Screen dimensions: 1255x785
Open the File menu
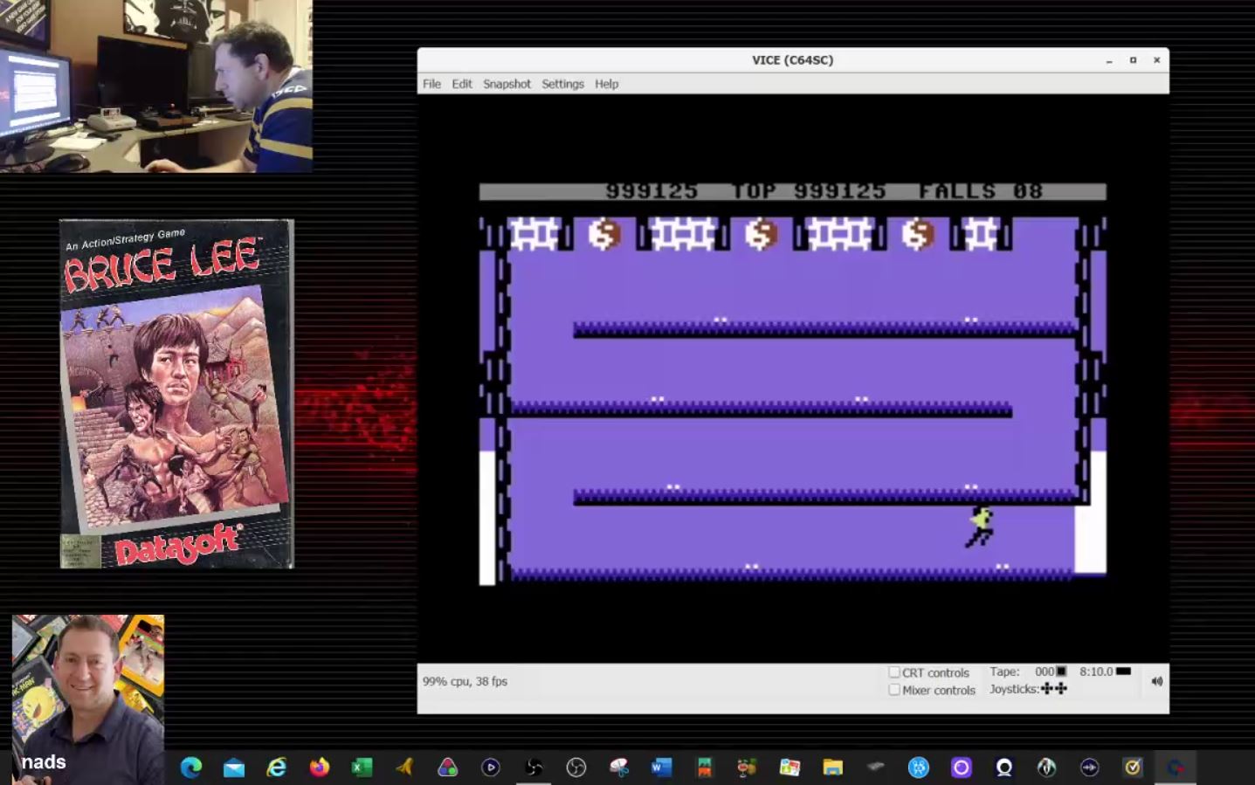point(431,84)
